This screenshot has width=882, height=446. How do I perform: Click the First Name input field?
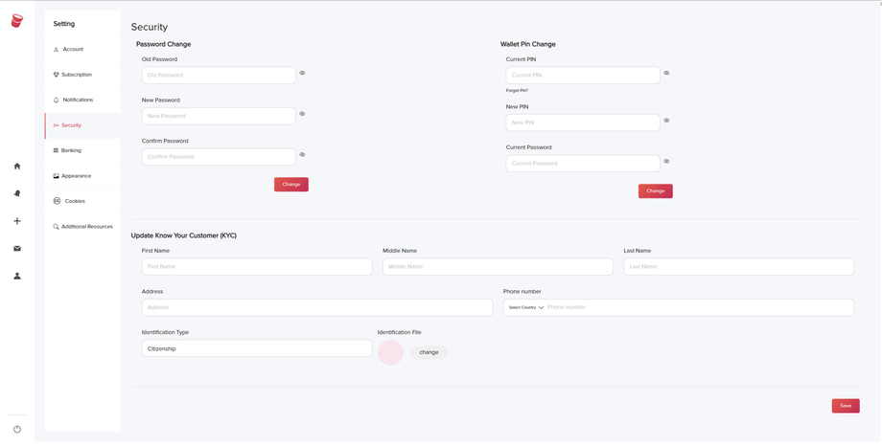coord(257,267)
